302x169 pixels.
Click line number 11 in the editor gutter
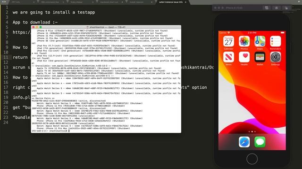[6, 57]
